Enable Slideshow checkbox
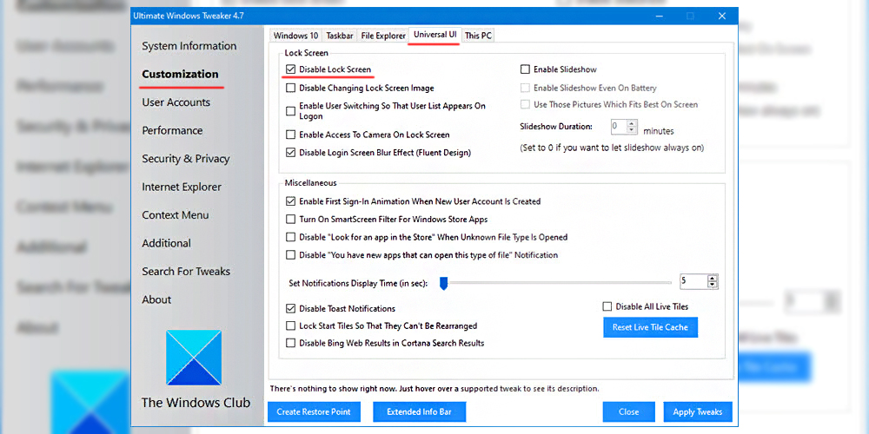Viewport: 869px width, 434px height. pos(525,69)
